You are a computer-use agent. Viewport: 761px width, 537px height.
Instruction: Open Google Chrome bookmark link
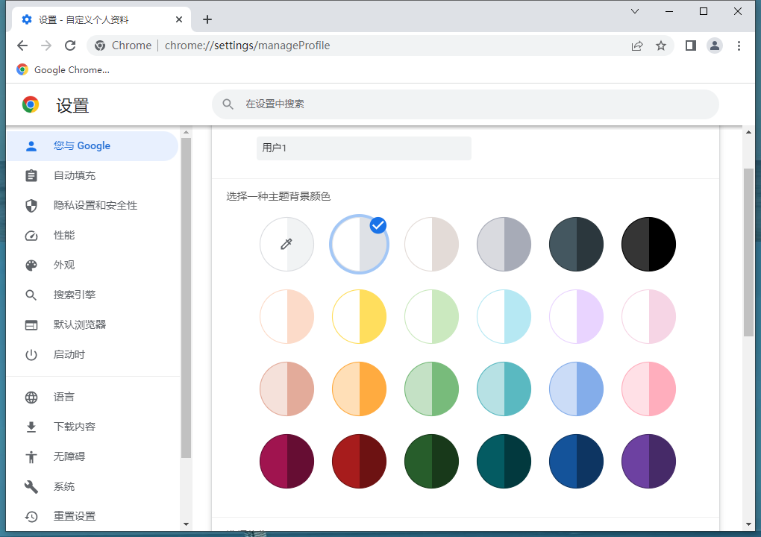coord(63,69)
